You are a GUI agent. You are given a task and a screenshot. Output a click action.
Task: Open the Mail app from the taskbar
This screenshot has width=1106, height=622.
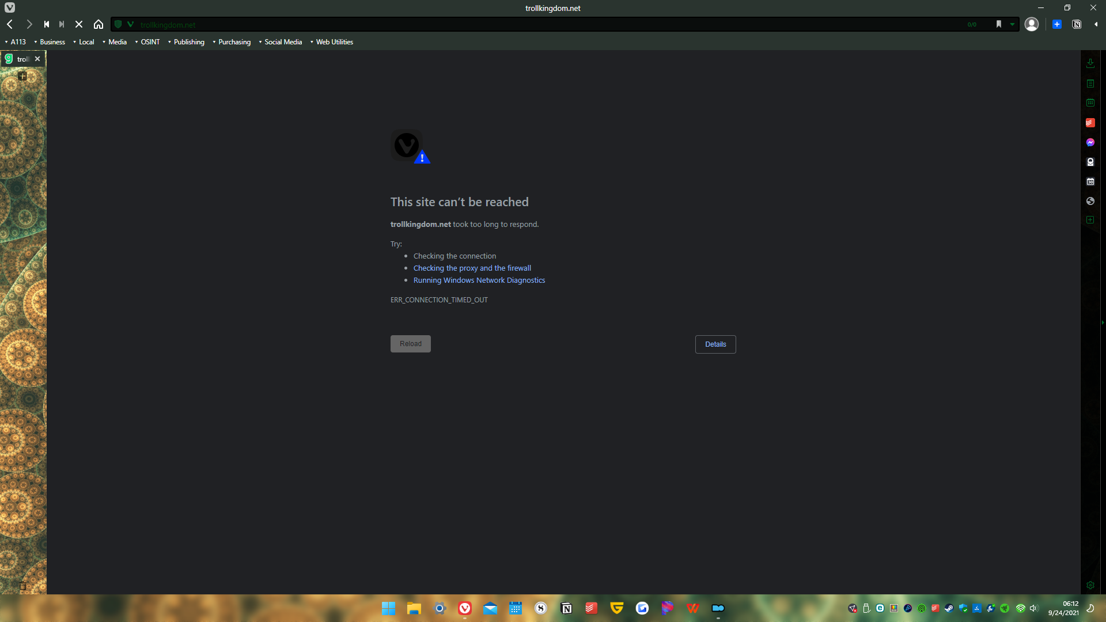tap(490, 608)
